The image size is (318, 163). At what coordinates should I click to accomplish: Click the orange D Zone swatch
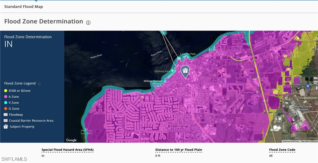(6, 109)
